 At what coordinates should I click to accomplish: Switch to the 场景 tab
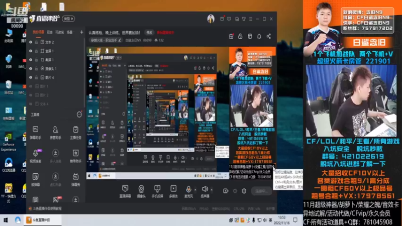point(69,32)
